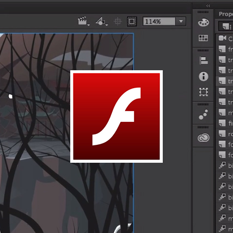This screenshot has width=233, height=233.
Task: Toggle Clip content outside the stage
Action: (132, 21)
